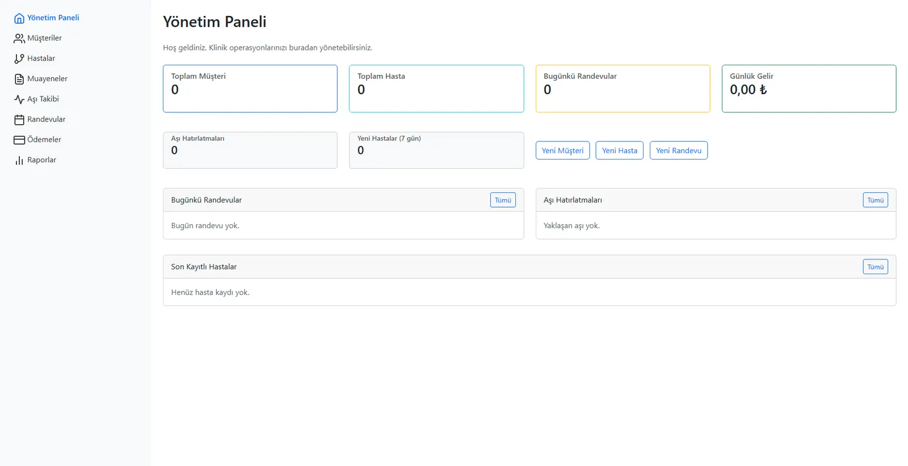Image resolution: width=908 pixels, height=466 pixels.
Task: Click Tümü in Aşı Hatırlatmaları panel
Action: click(x=875, y=200)
